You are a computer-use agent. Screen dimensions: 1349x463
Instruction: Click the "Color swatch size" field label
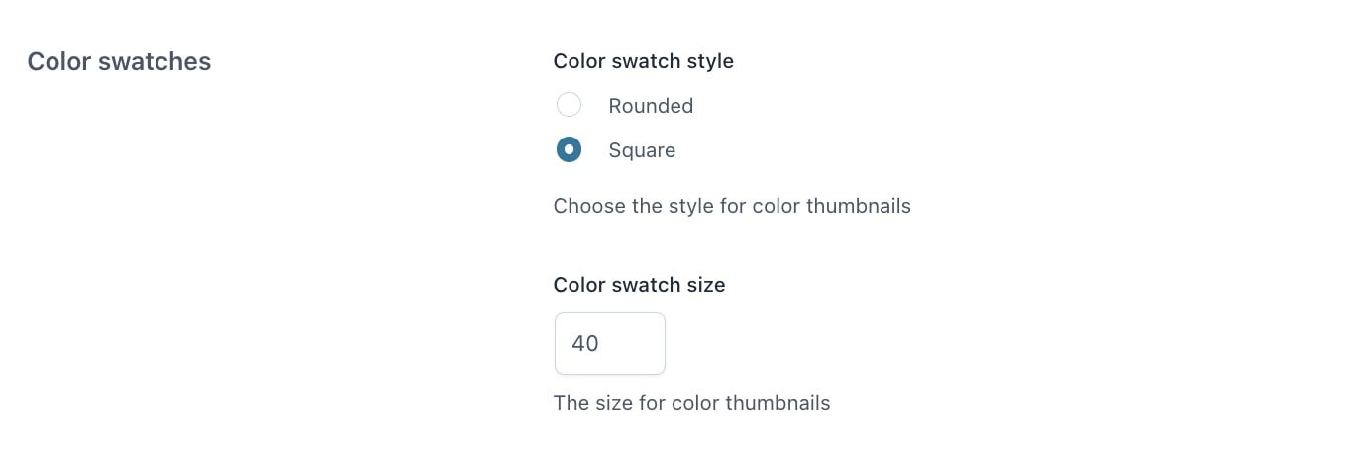[x=639, y=285]
